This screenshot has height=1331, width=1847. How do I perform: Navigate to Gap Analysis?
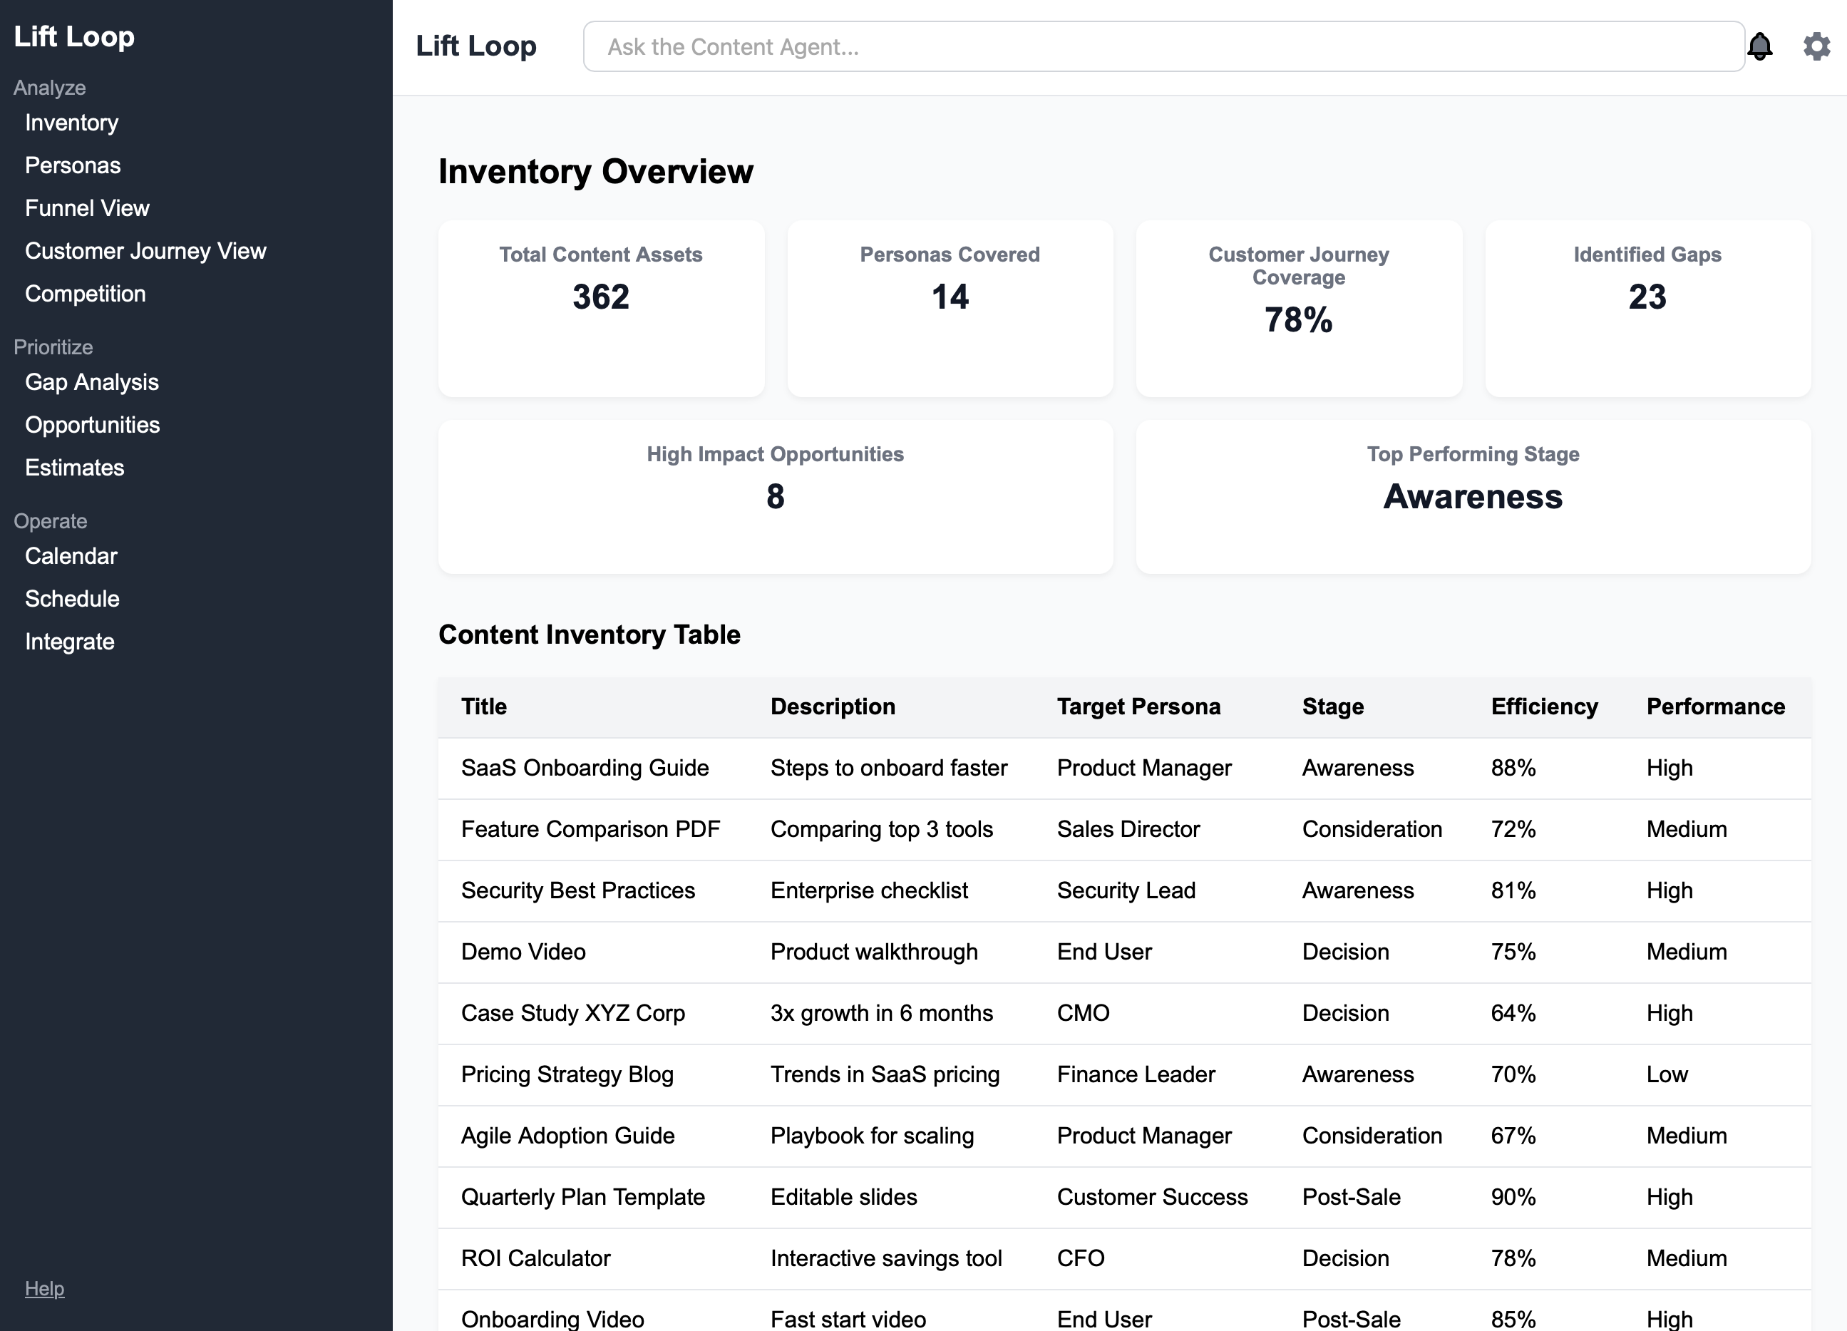91,382
